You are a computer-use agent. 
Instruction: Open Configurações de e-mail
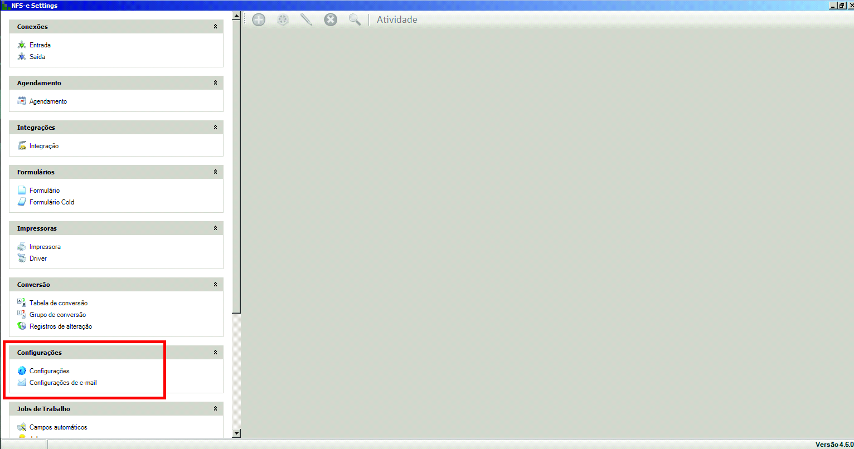coord(63,383)
